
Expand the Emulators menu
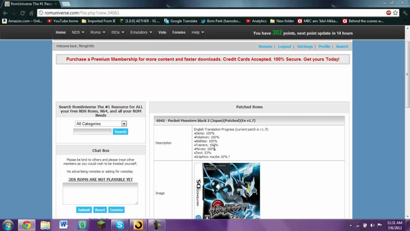coord(141,32)
